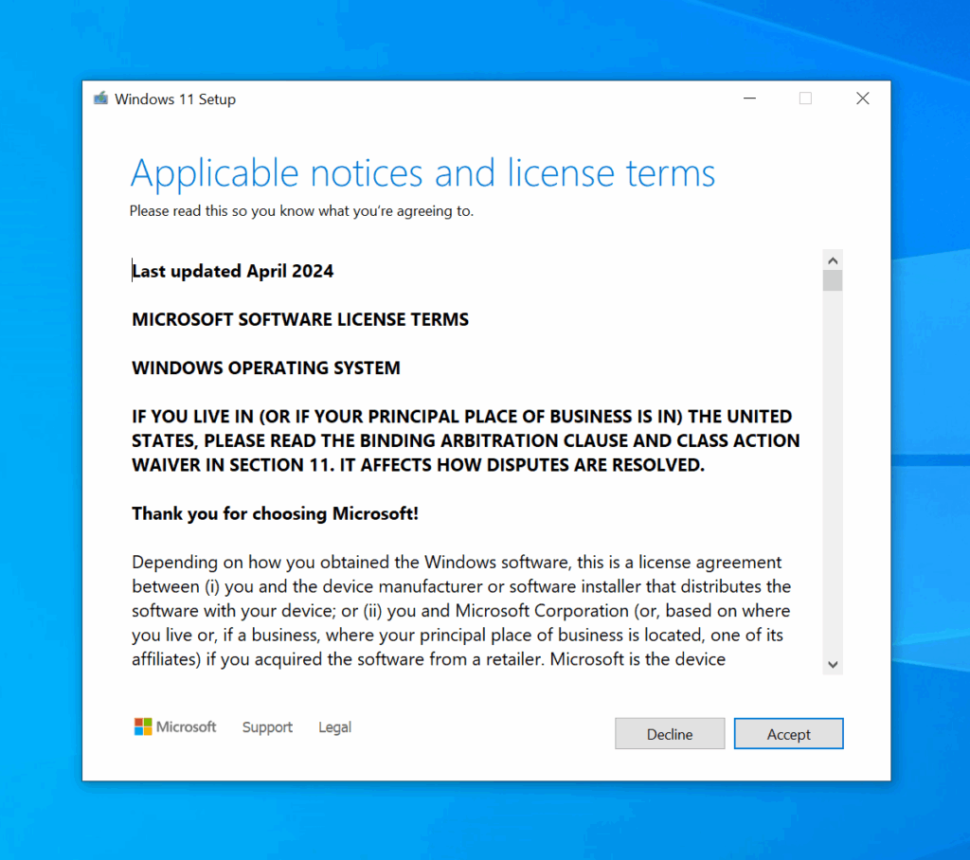Screen dimensions: 970x860
Task: Click the binding arbitration clause paragraph
Action: (466, 440)
